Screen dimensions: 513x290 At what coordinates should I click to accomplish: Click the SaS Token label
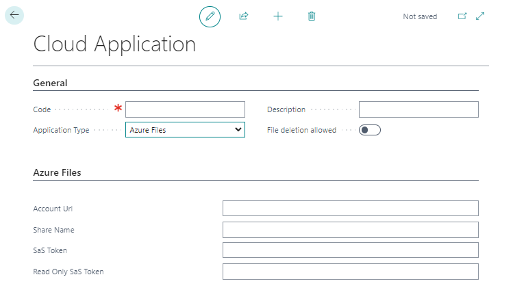(50, 250)
